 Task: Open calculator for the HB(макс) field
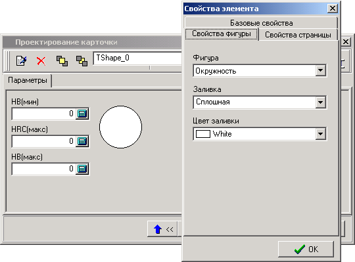(x=82, y=169)
